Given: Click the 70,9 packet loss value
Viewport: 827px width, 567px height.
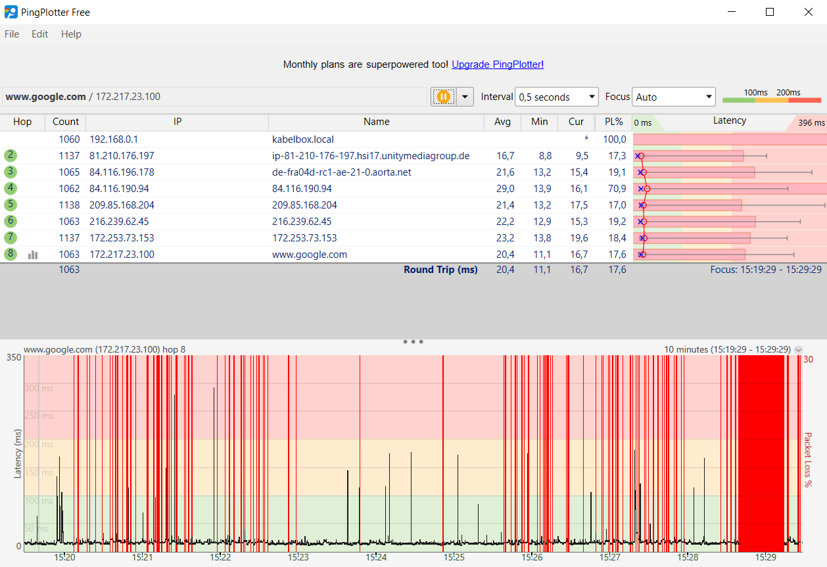Looking at the screenshot, I should [617, 189].
